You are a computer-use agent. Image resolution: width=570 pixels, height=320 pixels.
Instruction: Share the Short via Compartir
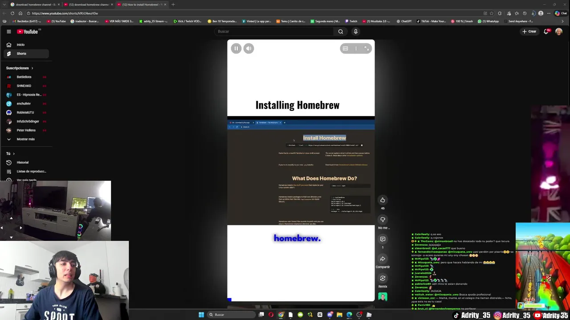(383, 259)
